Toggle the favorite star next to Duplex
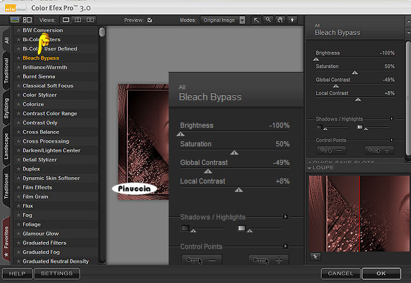411x283 pixels. pos(19,169)
